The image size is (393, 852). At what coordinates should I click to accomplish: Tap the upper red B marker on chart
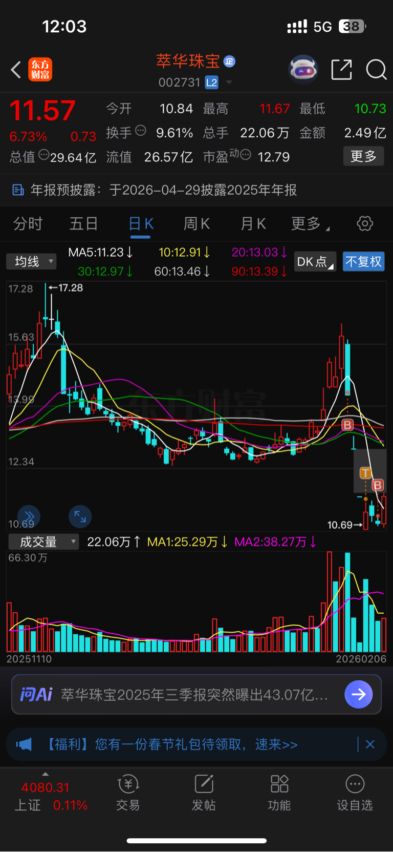click(x=347, y=425)
